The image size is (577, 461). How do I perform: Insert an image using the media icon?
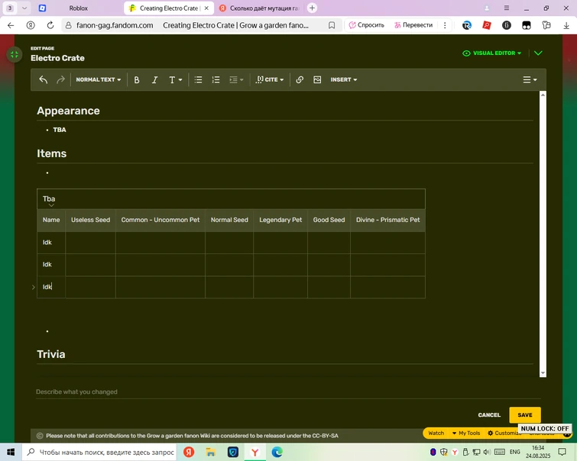[317, 80]
